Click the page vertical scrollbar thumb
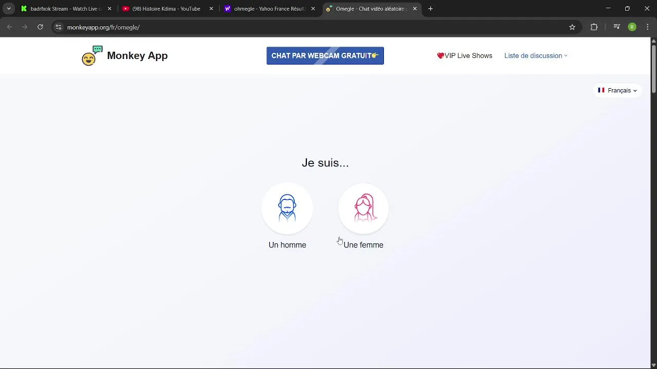The height and width of the screenshot is (369, 657). pyautogui.click(x=653, y=69)
